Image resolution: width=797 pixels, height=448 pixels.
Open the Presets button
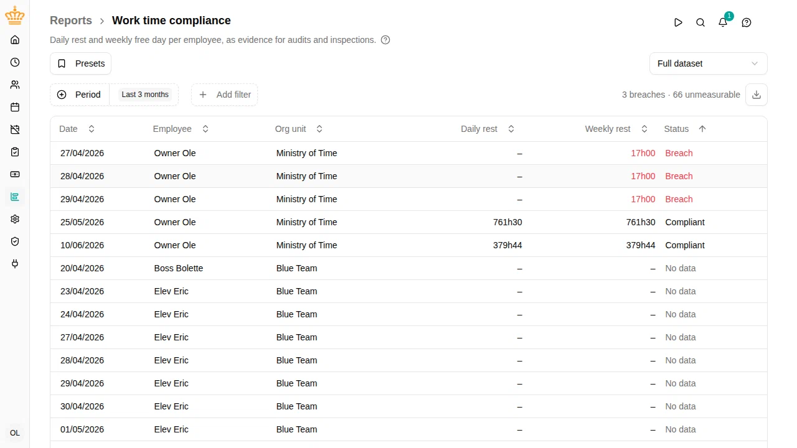coord(80,63)
